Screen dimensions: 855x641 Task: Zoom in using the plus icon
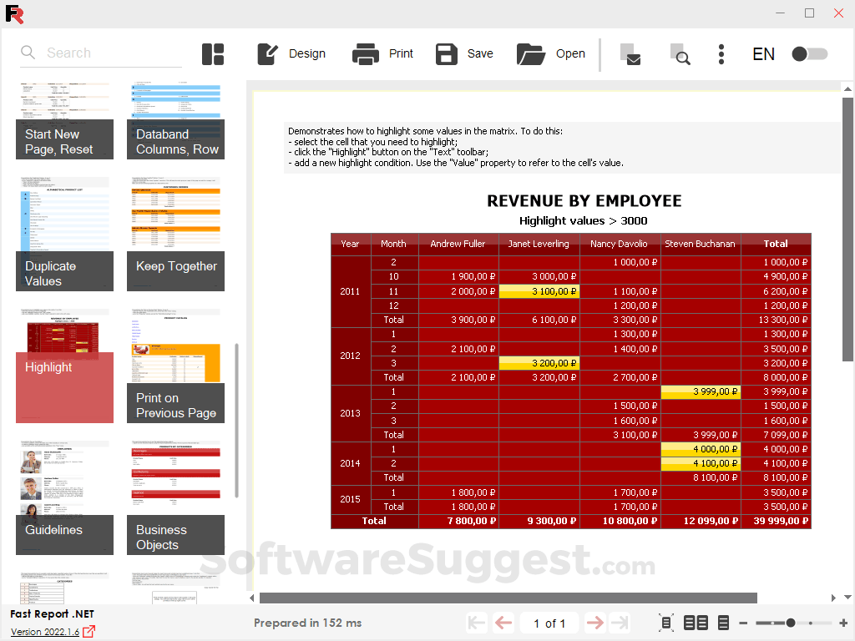pos(844,623)
